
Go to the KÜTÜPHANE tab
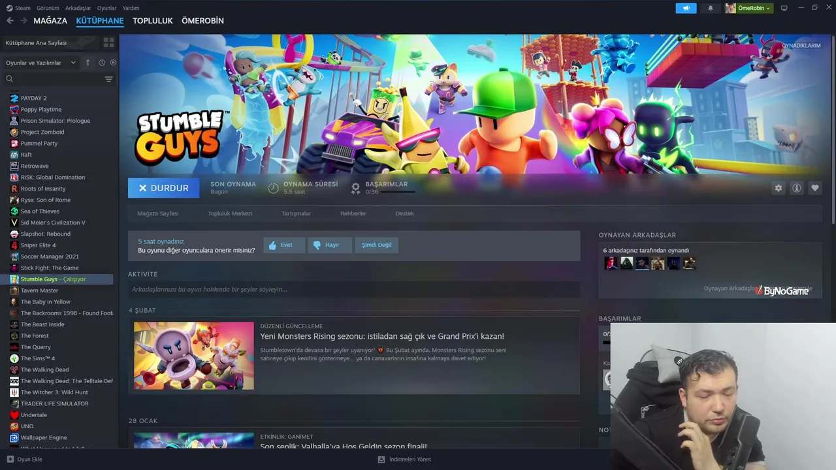100,21
